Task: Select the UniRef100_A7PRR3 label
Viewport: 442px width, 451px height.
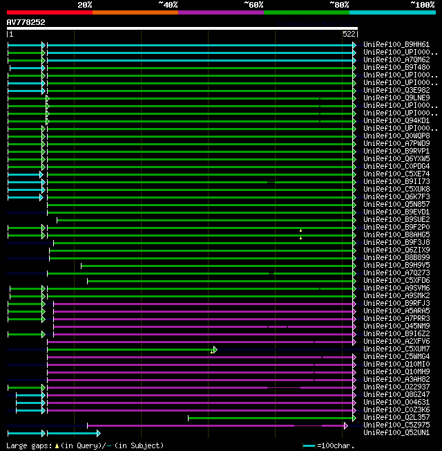Action: click(x=396, y=319)
